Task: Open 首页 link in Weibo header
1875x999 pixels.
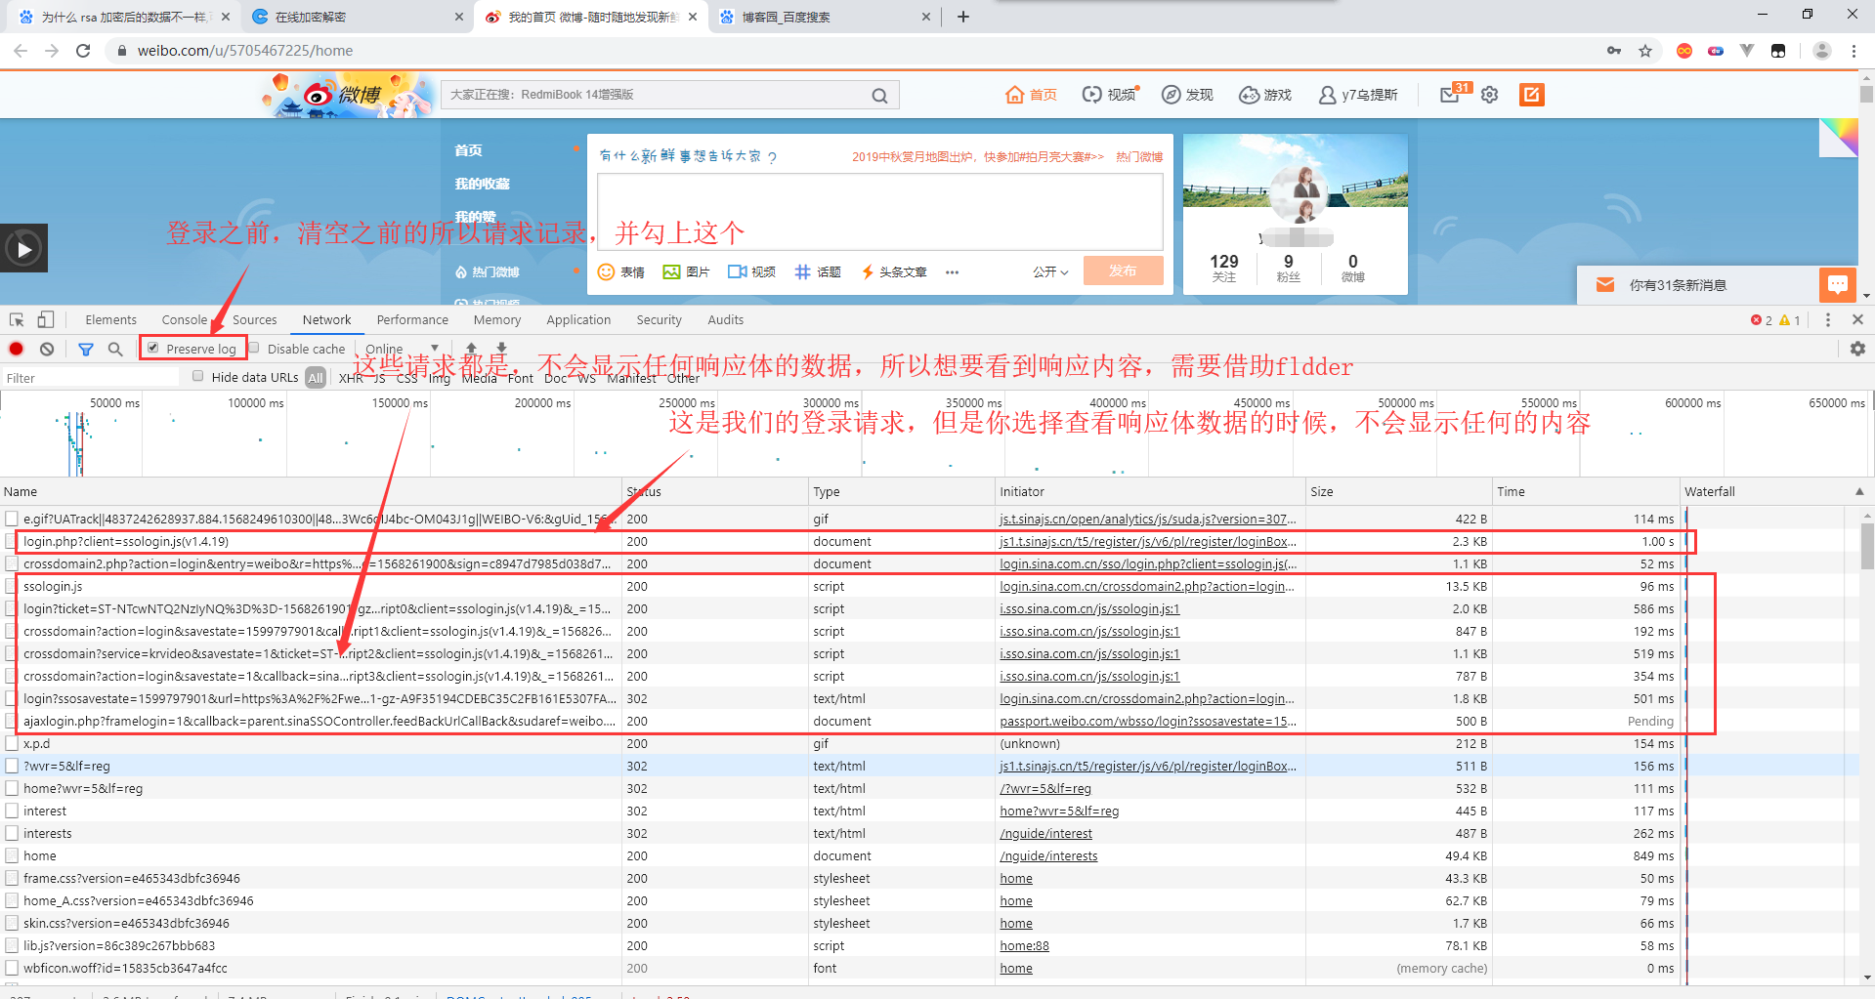Action: tap(1032, 95)
